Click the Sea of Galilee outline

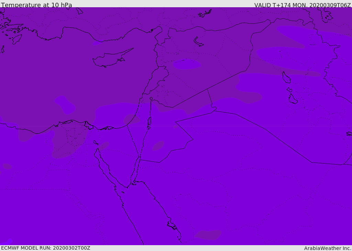pyautogui.click(x=151, y=99)
